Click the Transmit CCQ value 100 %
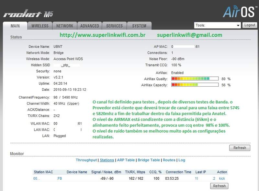Viewport: 259px width, 191px height. [176, 65]
